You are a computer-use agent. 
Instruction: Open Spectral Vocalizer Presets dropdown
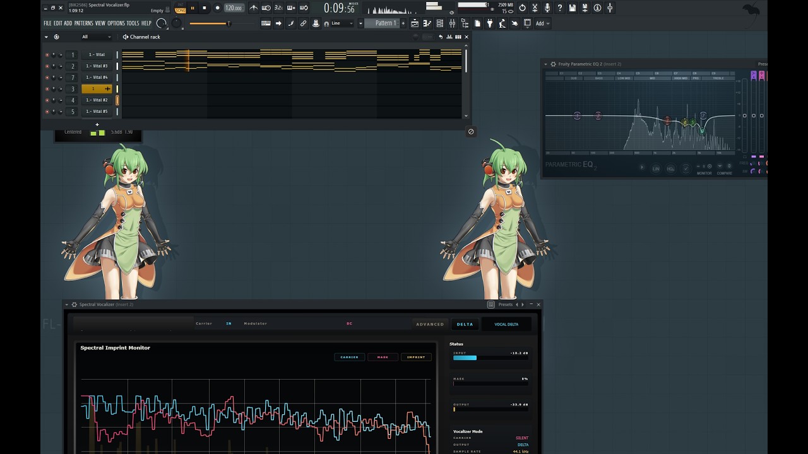pyautogui.click(x=505, y=305)
